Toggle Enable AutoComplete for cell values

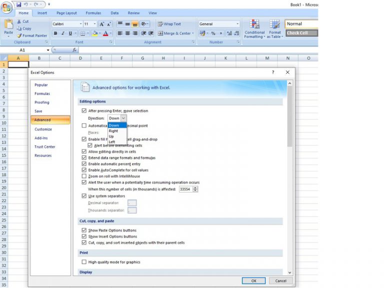coord(84,170)
